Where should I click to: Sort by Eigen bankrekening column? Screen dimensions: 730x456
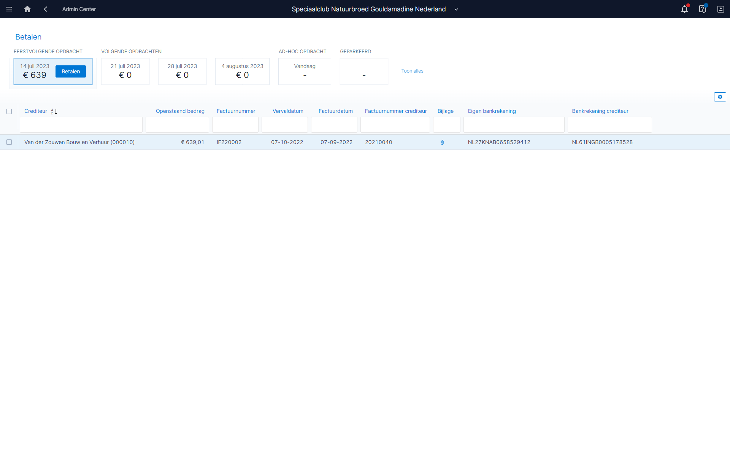(492, 111)
